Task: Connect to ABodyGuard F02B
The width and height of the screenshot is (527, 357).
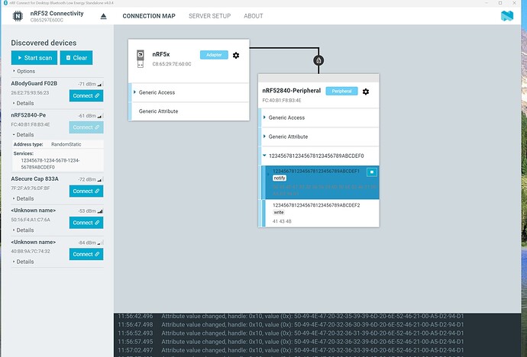Action: [x=86, y=95]
